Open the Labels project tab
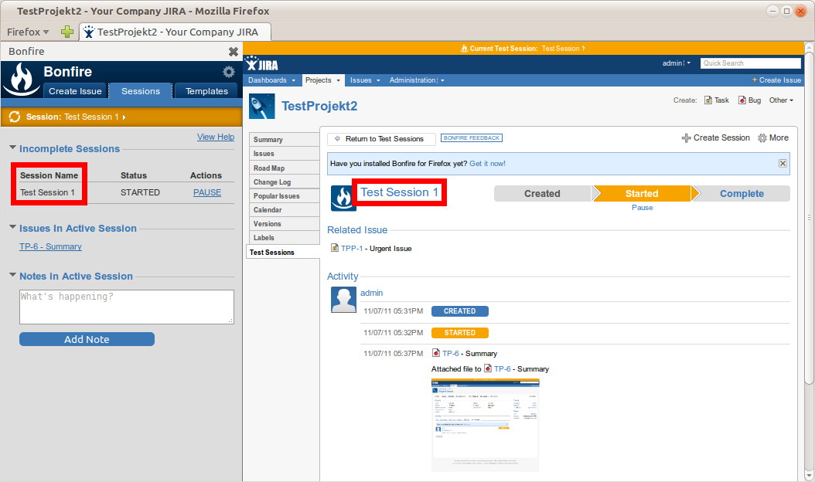The height and width of the screenshot is (482, 815). tap(285, 238)
